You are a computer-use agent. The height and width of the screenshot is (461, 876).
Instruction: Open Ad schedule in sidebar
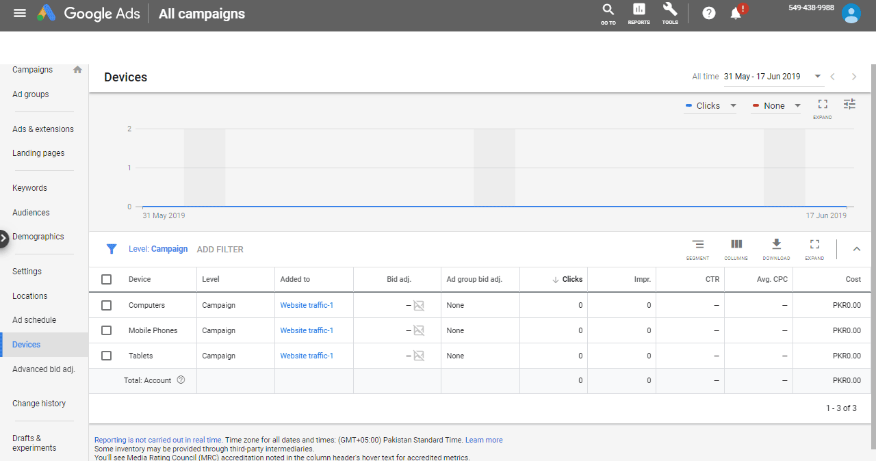[34, 320]
